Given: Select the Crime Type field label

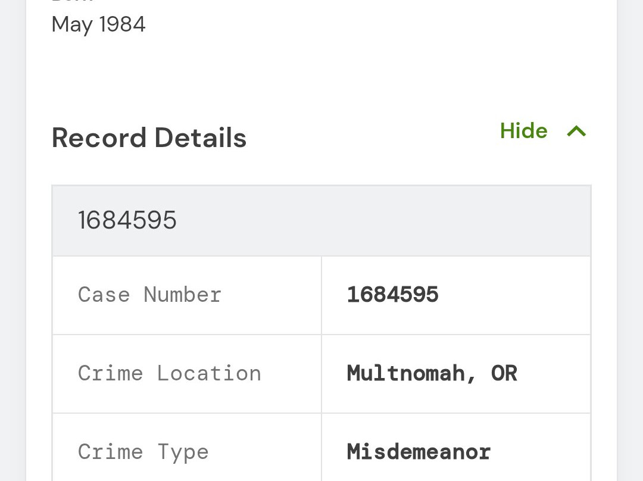Looking at the screenshot, I should [x=143, y=452].
